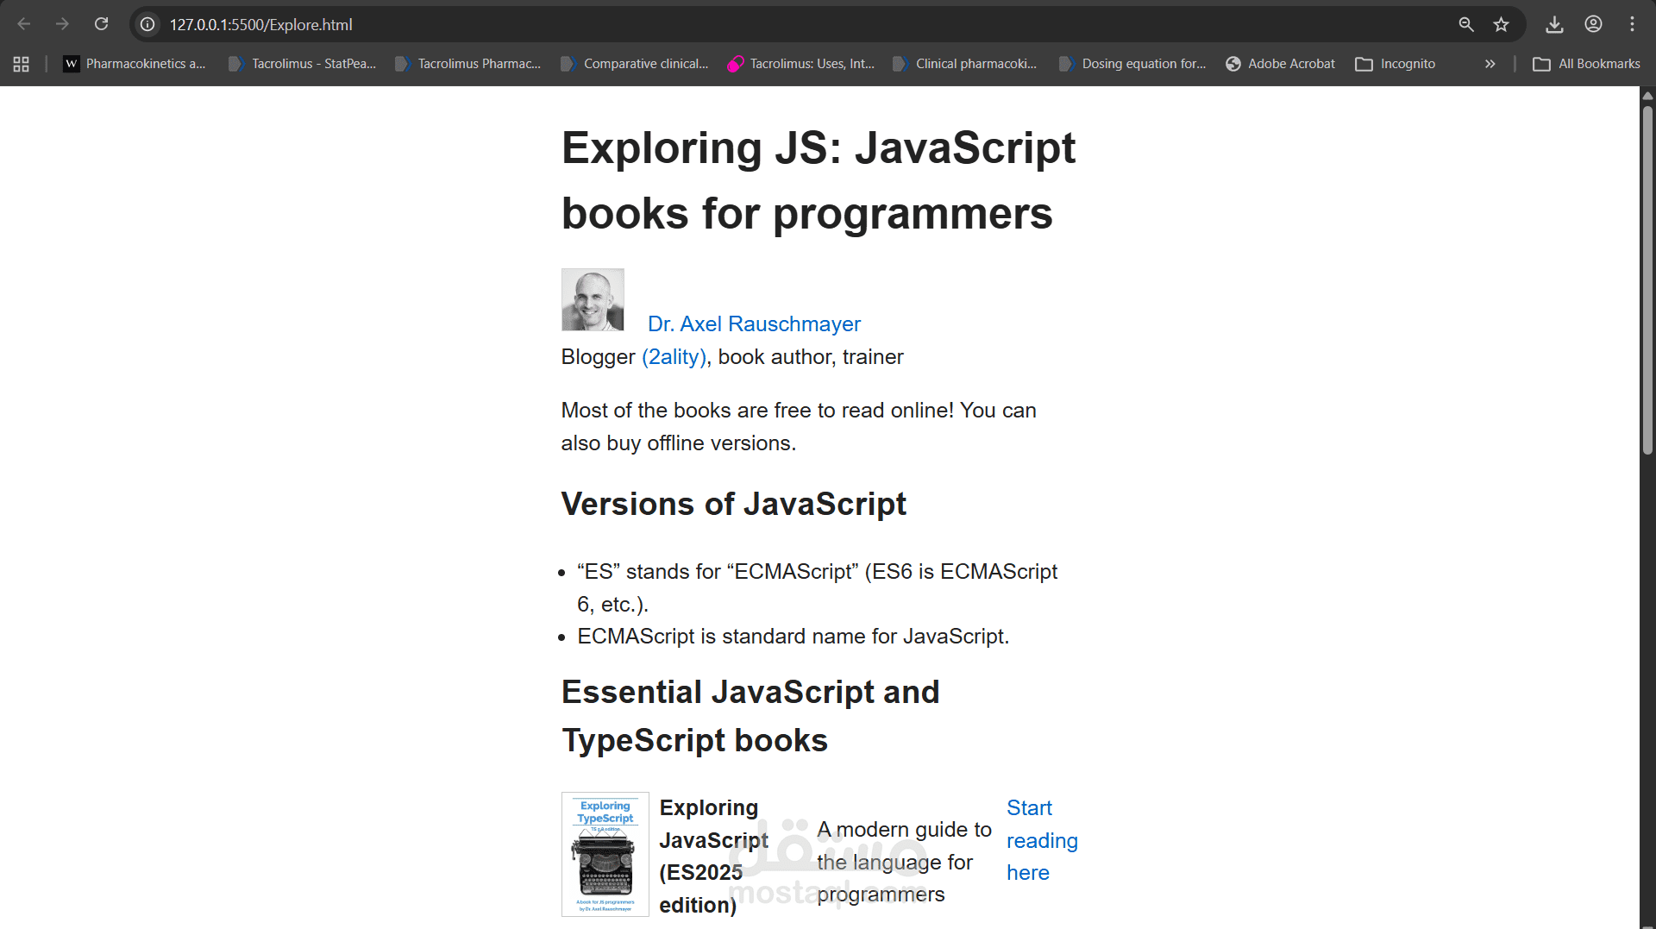
Task: Click the back navigation arrow
Action: tap(24, 24)
